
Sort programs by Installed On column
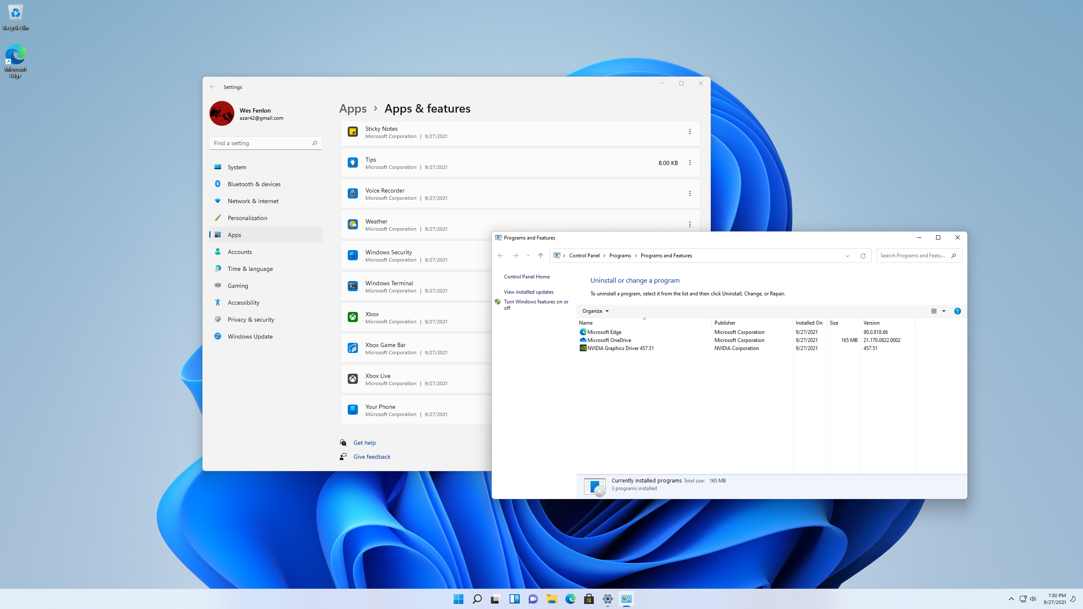click(809, 323)
